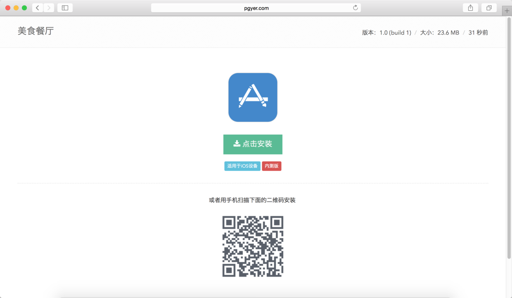
Task: Click the 适用于iOS设备 blue tag
Action: point(242,166)
